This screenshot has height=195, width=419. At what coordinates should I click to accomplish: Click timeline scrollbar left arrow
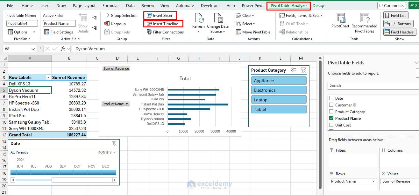13,180
